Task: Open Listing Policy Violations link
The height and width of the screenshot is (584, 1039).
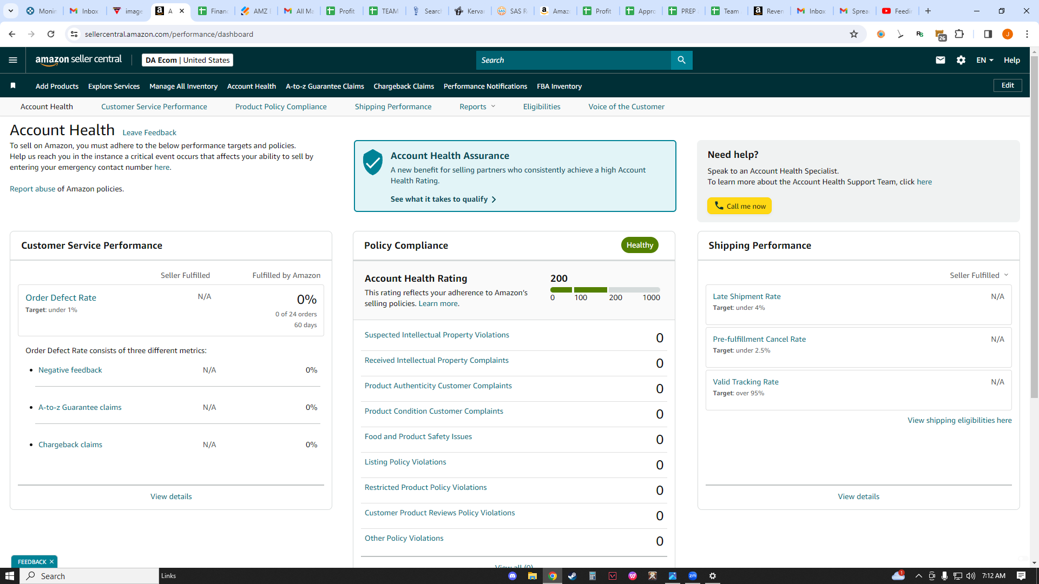Action: click(x=405, y=462)
